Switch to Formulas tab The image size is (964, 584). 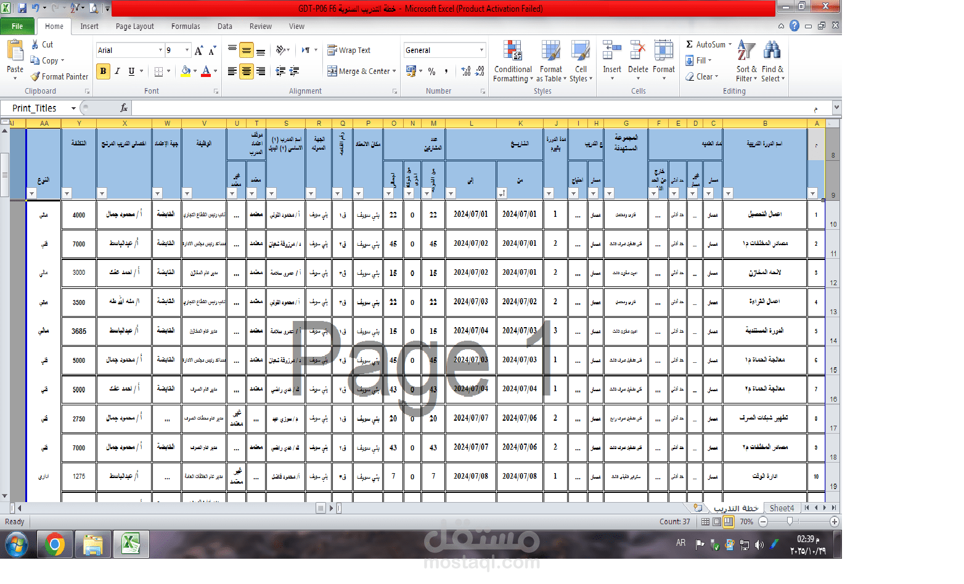click(186, 26)
